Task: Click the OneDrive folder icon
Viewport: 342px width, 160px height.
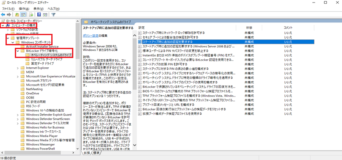Action: 22,93
